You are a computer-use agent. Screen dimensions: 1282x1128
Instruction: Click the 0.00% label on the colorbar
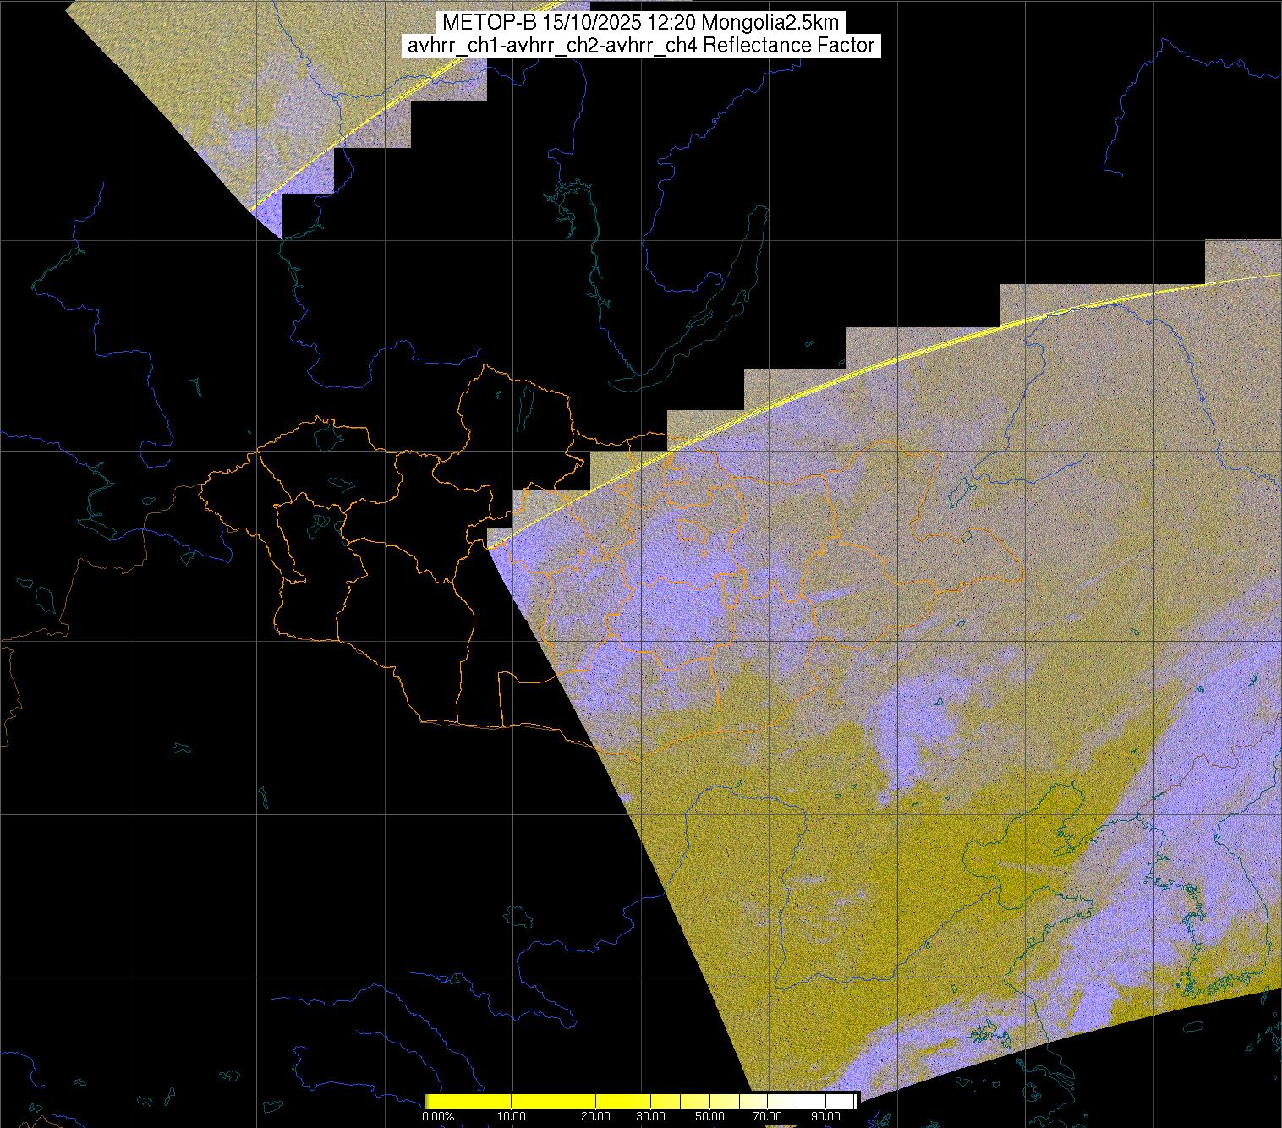438,1117
